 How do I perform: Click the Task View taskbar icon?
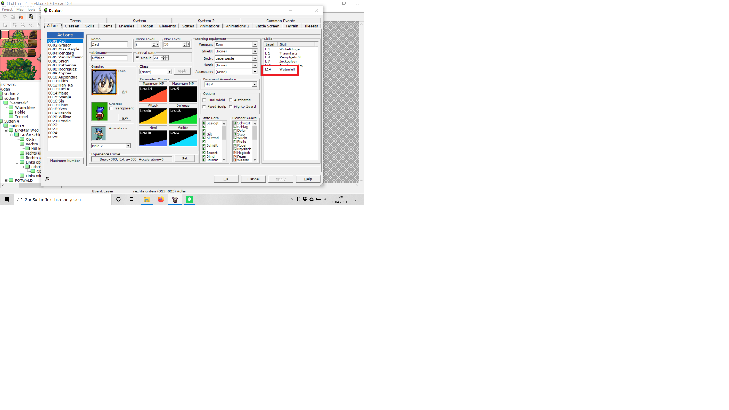[132, 199]
